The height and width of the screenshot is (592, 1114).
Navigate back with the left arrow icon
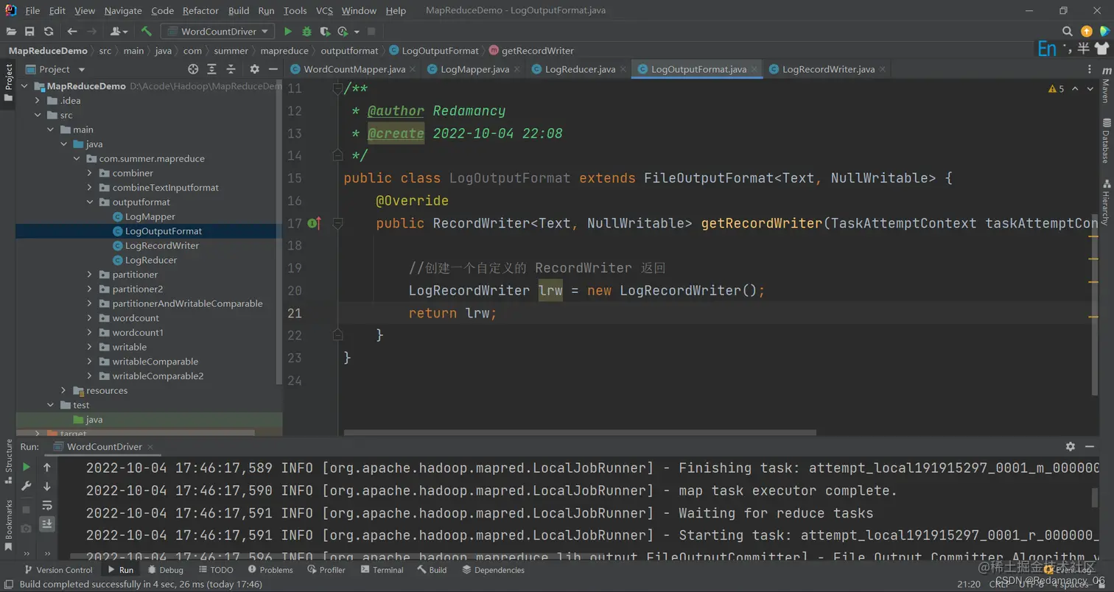[x=72, y=31]
